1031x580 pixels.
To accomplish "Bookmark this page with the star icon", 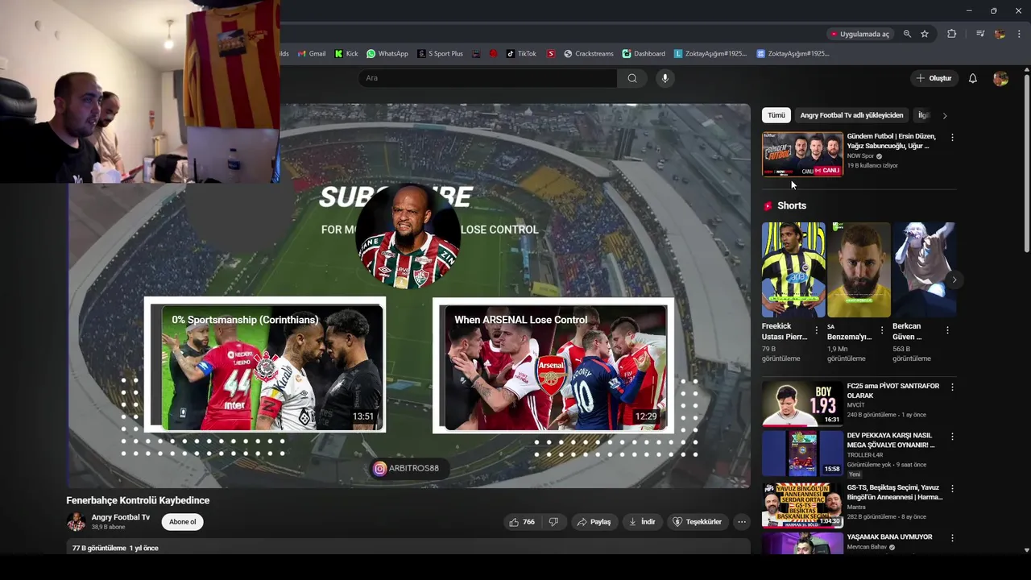I will (925, 34).
